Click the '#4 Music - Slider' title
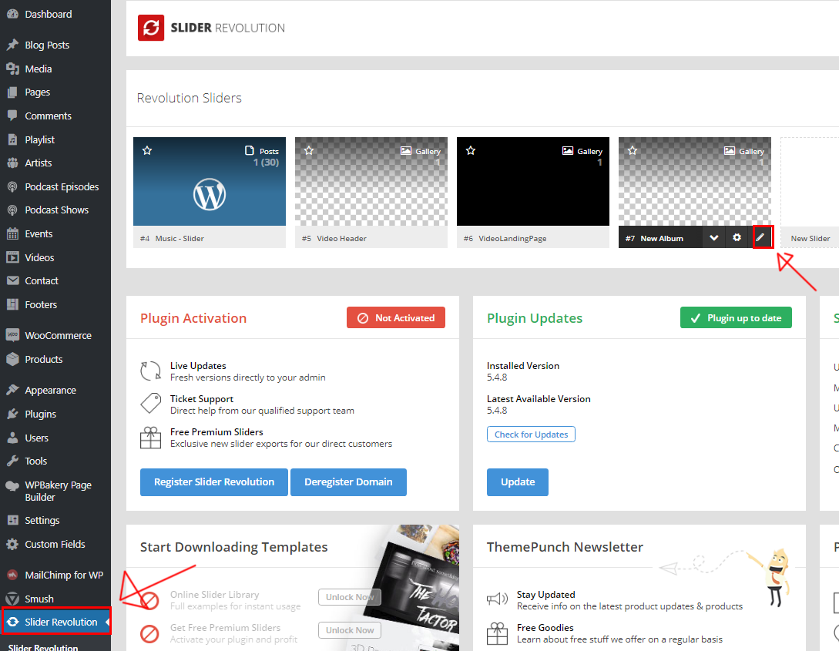Screen dimensions: 839x651 172,239
